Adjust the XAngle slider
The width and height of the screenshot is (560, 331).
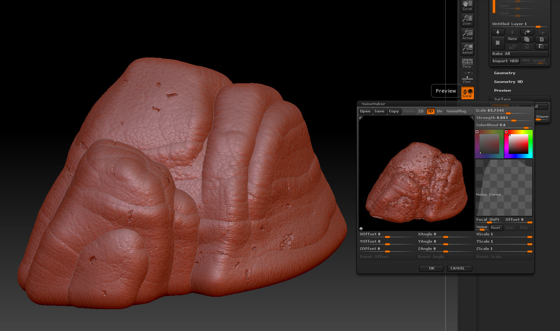(x=445, y=235)
